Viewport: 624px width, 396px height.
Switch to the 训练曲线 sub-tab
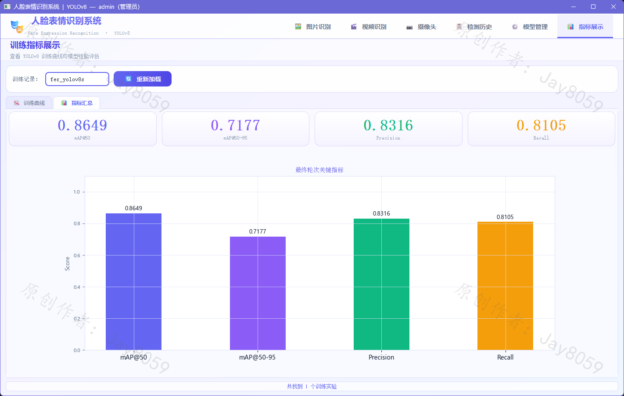pos(29,103)
